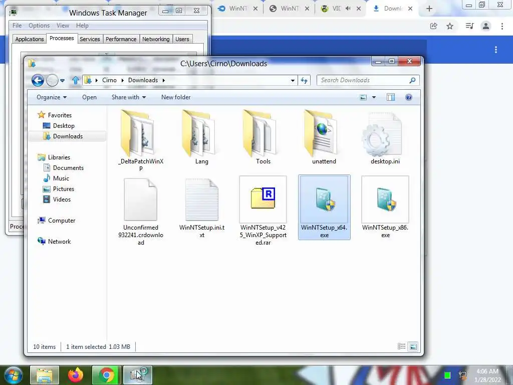Screen dimensions: 513x385
Task: Select Documents under Libraries
Action: (68, 167)
